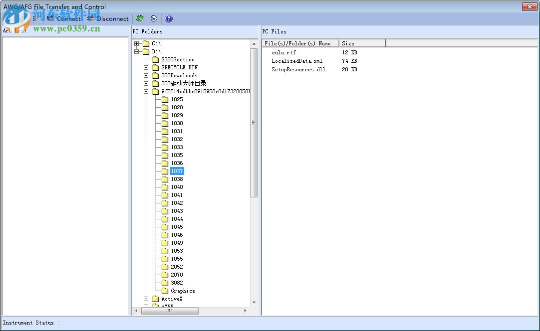Select folder 3082 in PC Folders
The width and height of the screenshot is (540, 331).
point(177,283)
